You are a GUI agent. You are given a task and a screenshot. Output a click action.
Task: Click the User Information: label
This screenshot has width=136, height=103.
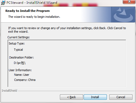[20, 70]
